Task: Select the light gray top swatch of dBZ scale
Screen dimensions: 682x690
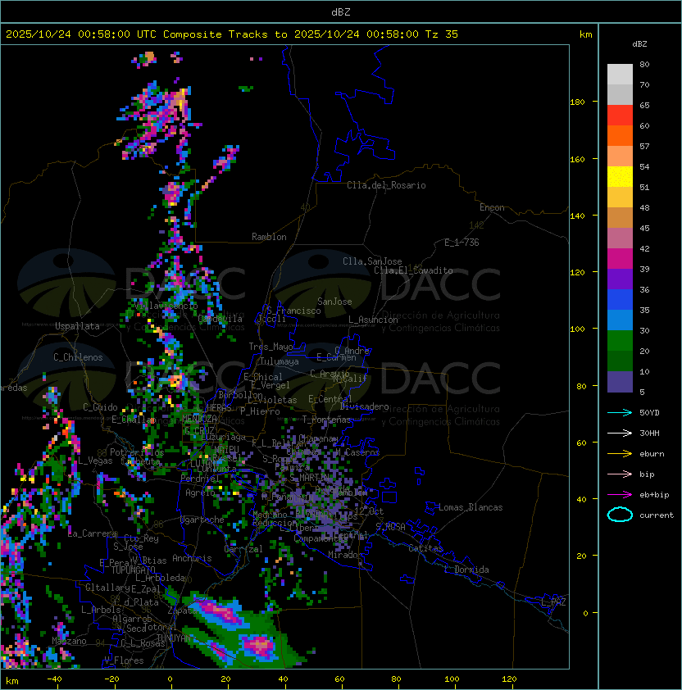Action: click(620, 75)
